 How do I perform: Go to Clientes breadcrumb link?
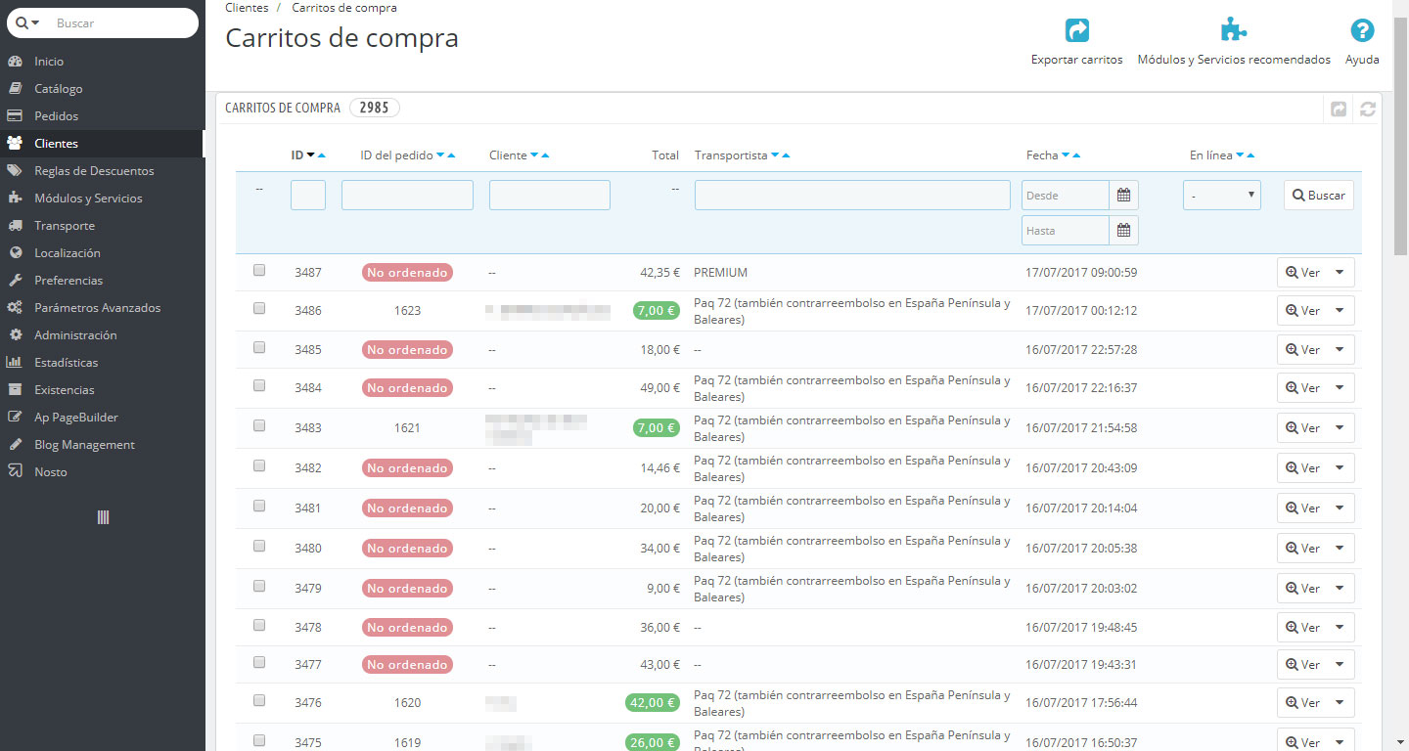247,8
